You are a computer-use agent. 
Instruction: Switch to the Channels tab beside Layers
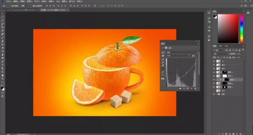click(x=220, y=46)
